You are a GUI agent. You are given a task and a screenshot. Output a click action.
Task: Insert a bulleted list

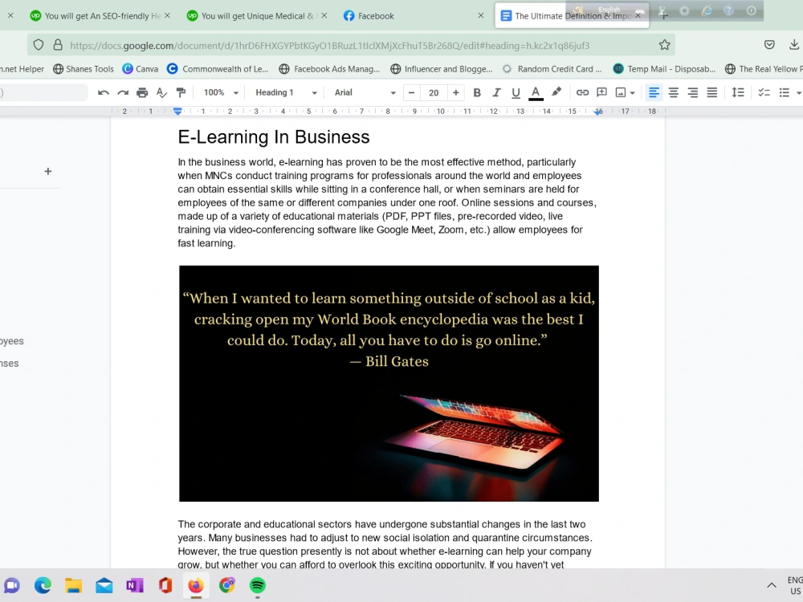coord(784,92)
